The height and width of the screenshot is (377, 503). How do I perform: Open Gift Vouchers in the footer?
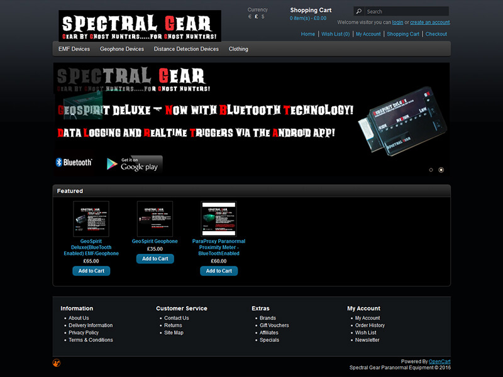pos(274,325)
